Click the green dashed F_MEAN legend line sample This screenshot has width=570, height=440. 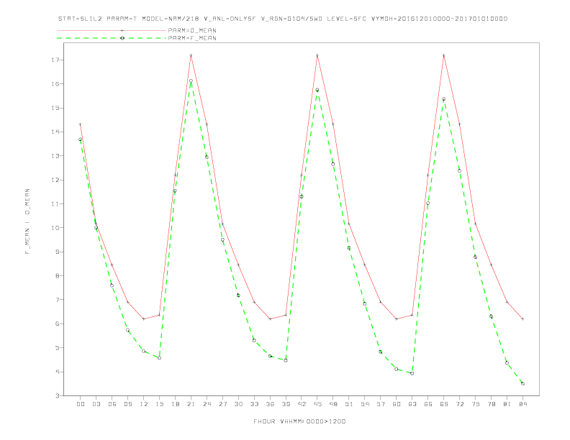[x=112, y=38]
